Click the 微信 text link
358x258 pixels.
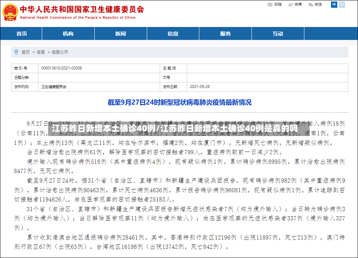[x=318, y=4]
